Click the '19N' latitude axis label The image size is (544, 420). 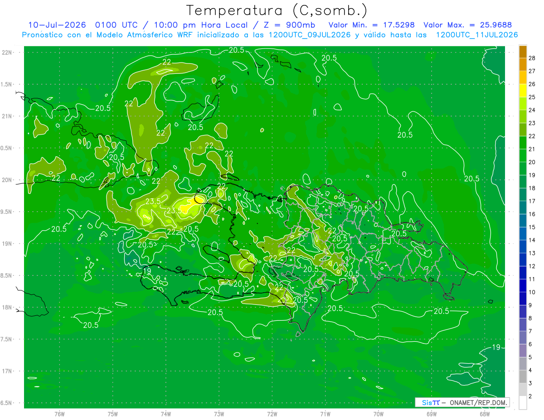pos(7,244)
